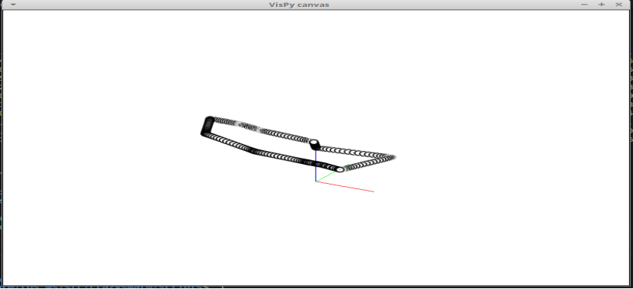Screen dimensions: 633x289
Task: Minimize the VisPy canvas window
Action: pyautogui.click(x=584, y=5)
